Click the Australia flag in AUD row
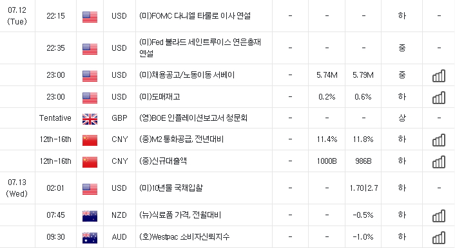 [x=90, y=238]
